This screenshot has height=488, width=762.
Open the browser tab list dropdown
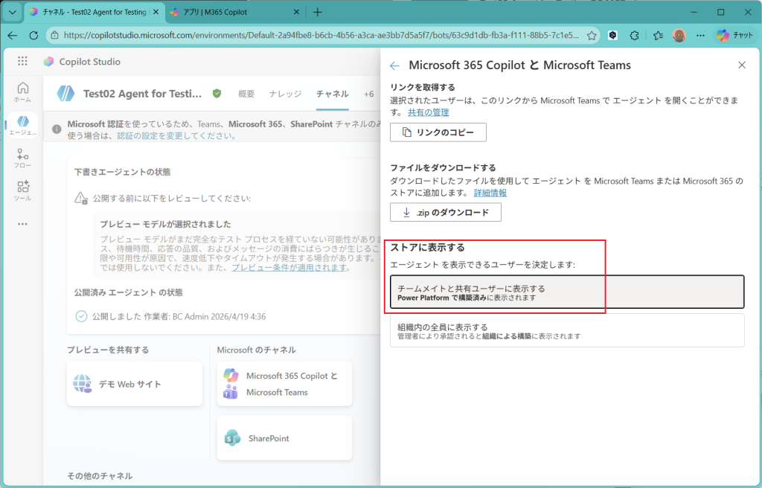12,12
